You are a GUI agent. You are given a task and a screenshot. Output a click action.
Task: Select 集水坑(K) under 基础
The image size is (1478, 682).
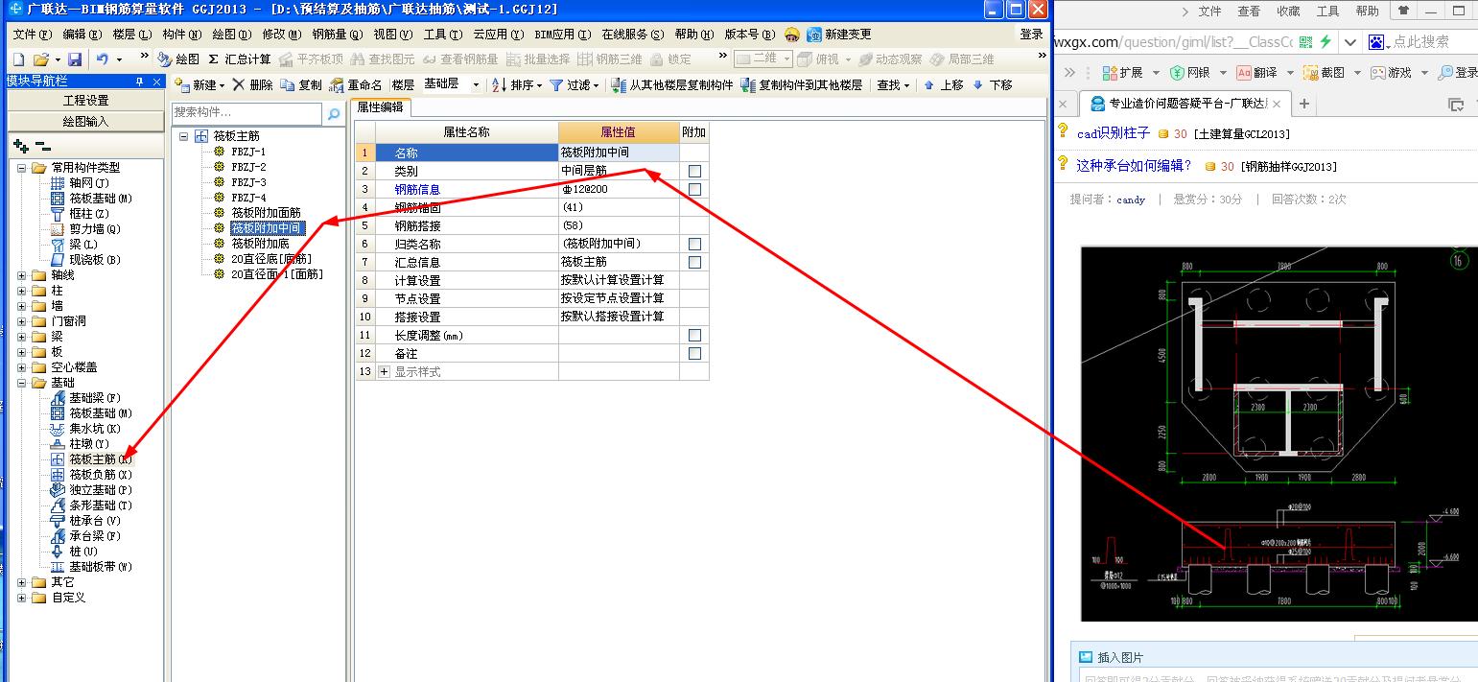coord(84,428)
